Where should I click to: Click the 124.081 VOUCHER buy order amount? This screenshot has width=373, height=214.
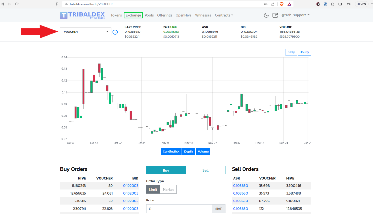tap(107, 193)
